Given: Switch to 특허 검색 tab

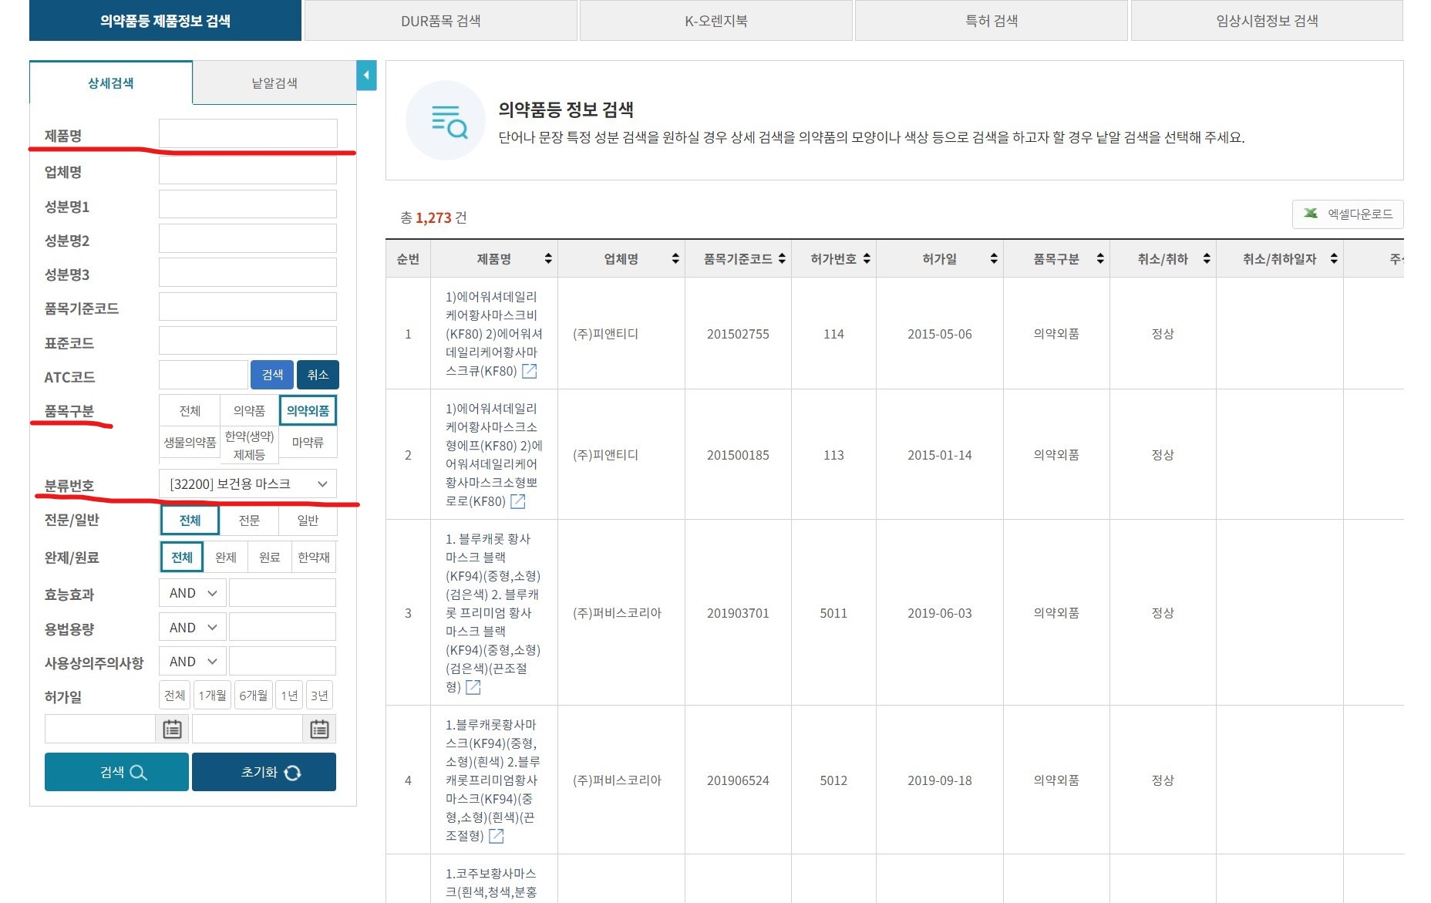Looking at the screenshot, I should click(992, 21).
